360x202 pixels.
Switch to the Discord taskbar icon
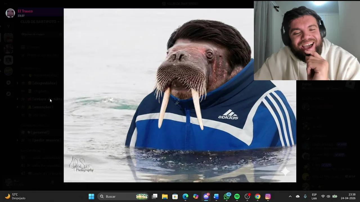point(206,196)
